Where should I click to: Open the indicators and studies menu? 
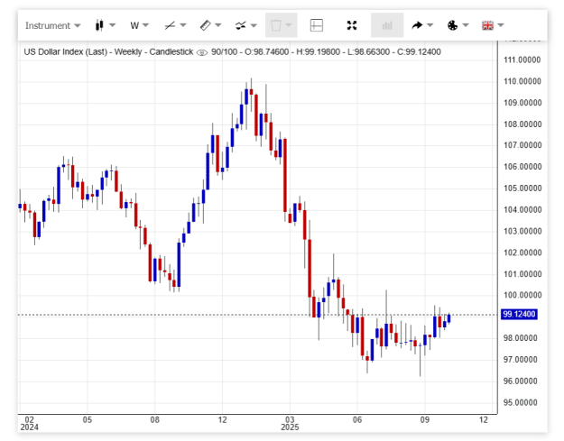coord(245,25)
